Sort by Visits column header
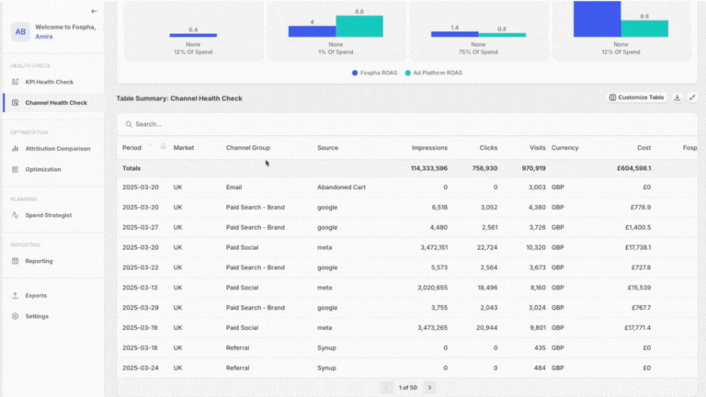 (x=538, y=148)
